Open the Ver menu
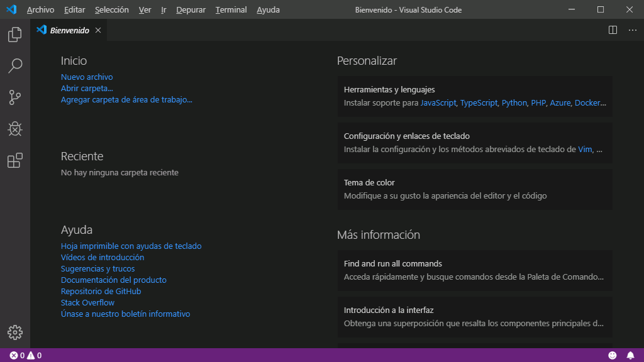The height and width of the screenshot is (362, 644). tap(145, 10)
